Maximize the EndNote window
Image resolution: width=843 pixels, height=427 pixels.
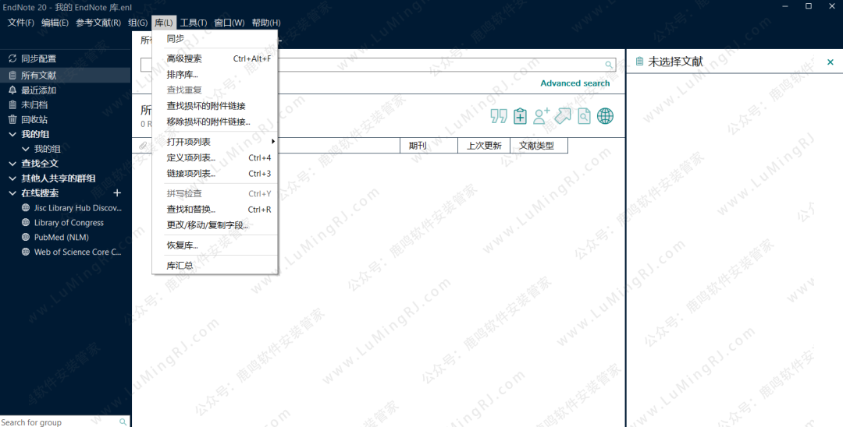[809, 6]
